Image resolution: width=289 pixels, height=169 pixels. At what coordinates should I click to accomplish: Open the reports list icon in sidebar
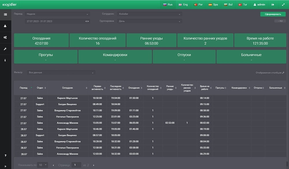[x=5, y=14]
